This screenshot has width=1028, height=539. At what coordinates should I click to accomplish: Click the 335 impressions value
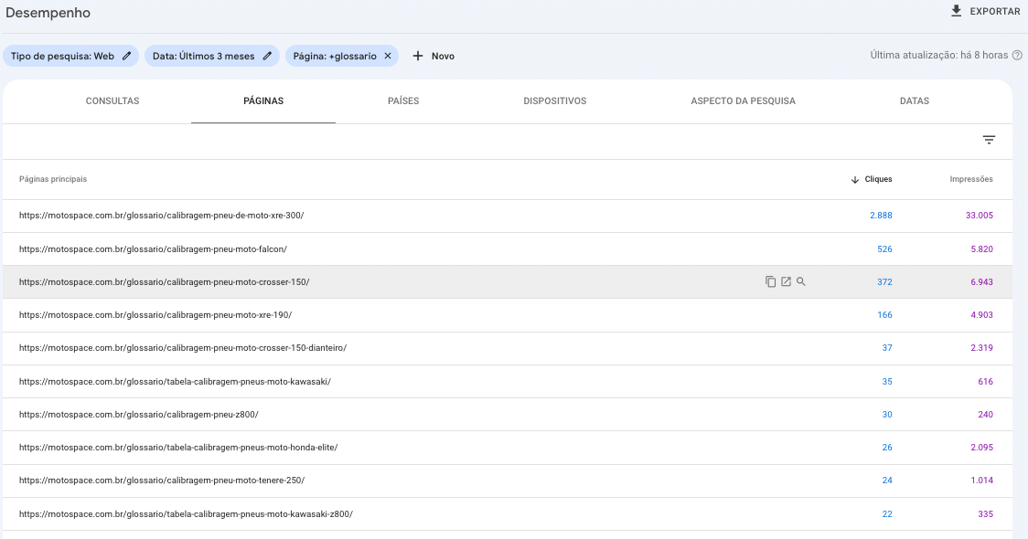point(985,514)
